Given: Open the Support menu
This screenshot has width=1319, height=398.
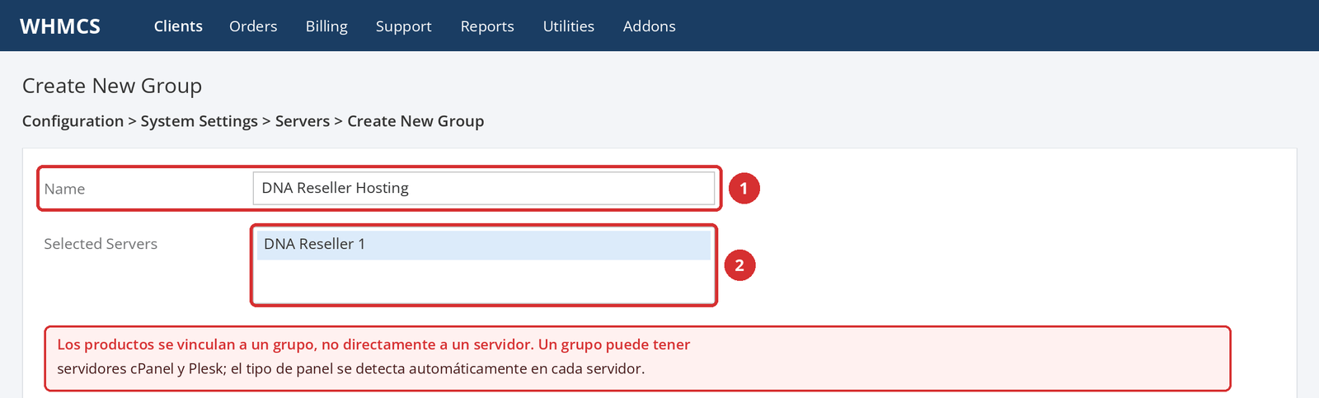Looking at the screenshot, I should click(x=403, y=26).
